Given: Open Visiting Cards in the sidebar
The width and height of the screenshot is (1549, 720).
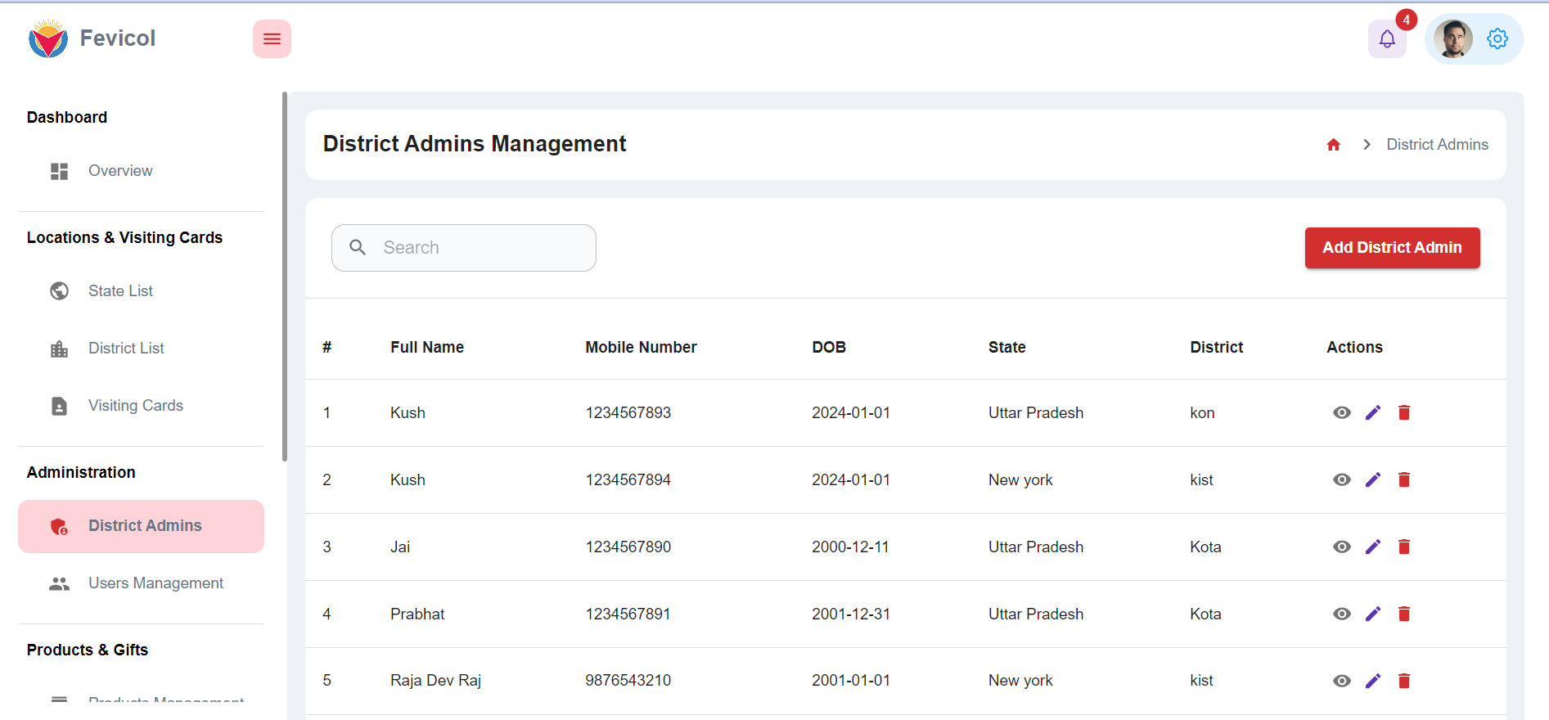Looking at the screenshot, I should pos(135,406).
